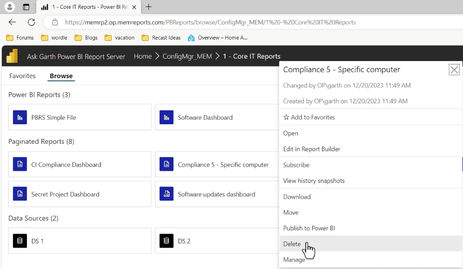Click the 1 - Core IT Reports breadcrumb

252,56
